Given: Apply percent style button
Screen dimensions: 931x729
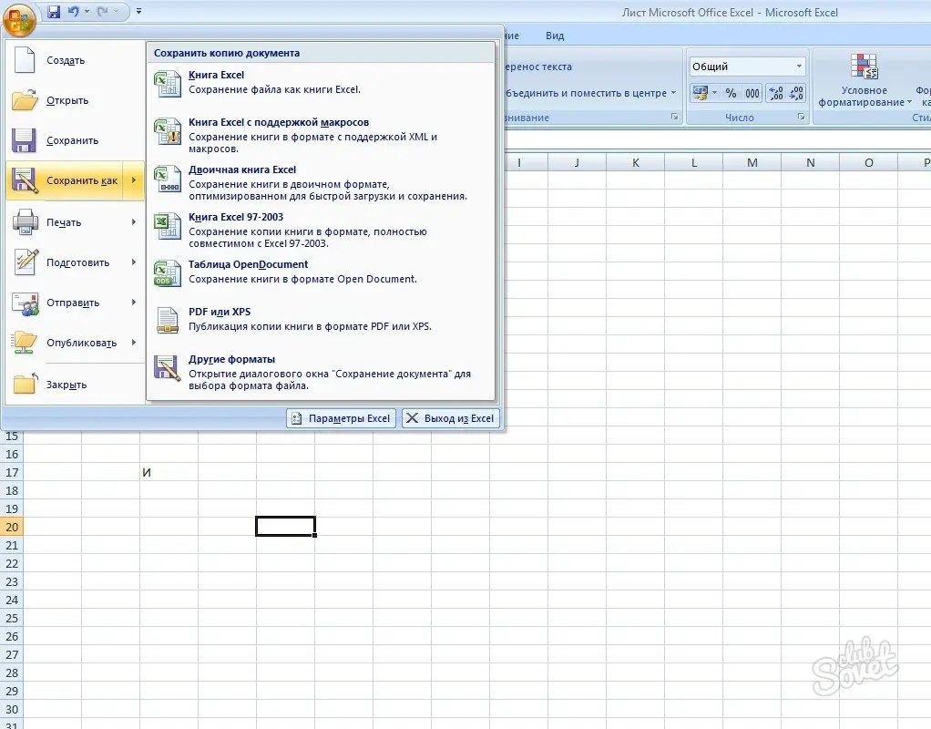Looking at the screenshot, I should pos(731,93).
